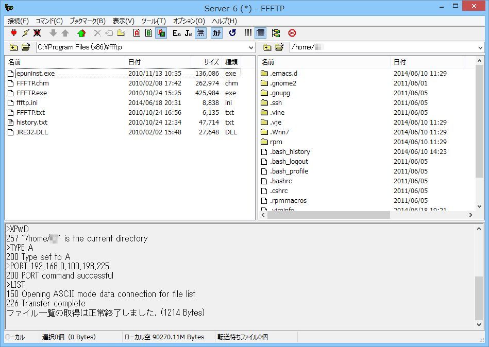Toggle half-width kana conversion (カナ) button
Screen dimensions: 489x347
[x=217, y=33]
